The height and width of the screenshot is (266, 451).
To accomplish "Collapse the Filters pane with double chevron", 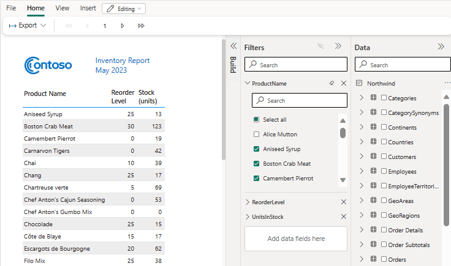I will (338, 46).
